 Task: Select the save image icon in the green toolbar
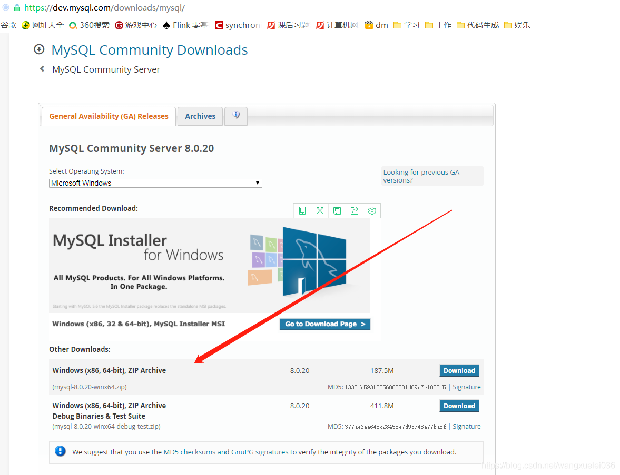[x=337, y=210]
